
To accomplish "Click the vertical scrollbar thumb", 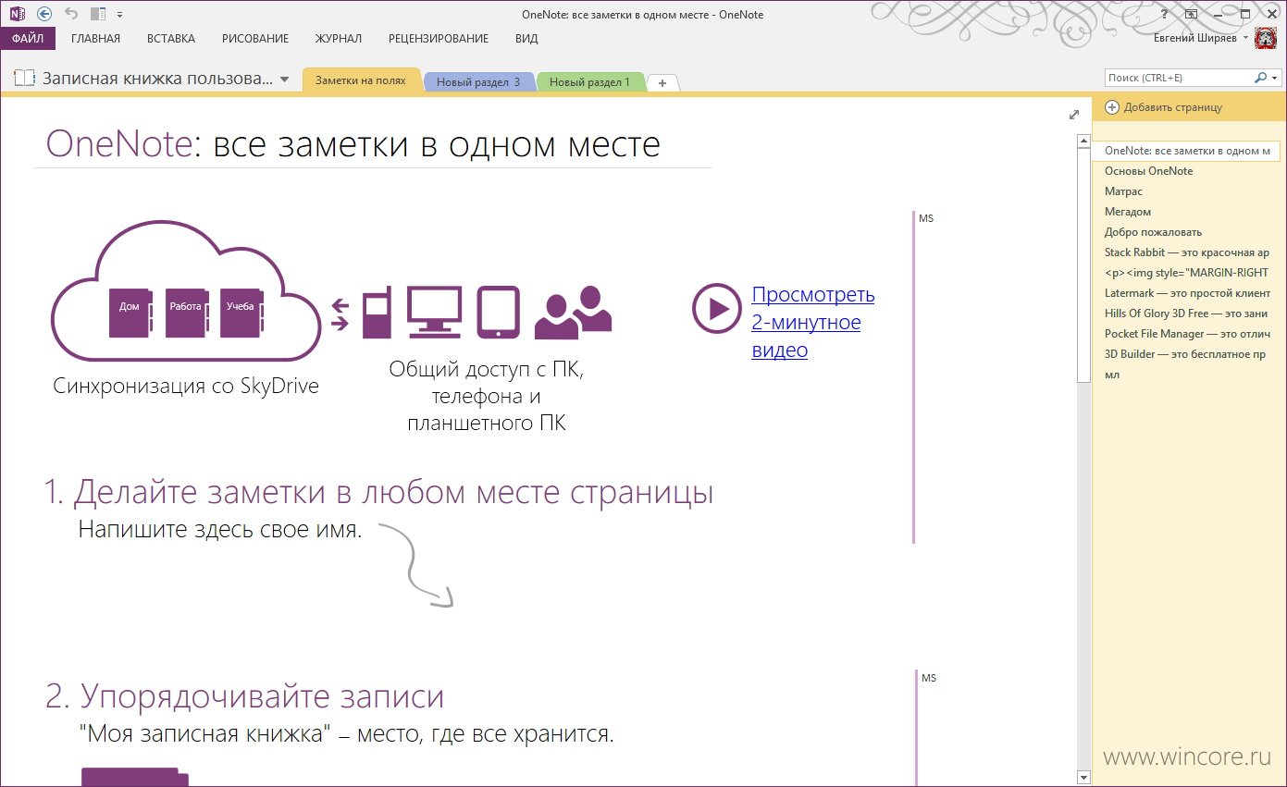I will 1084,264.
